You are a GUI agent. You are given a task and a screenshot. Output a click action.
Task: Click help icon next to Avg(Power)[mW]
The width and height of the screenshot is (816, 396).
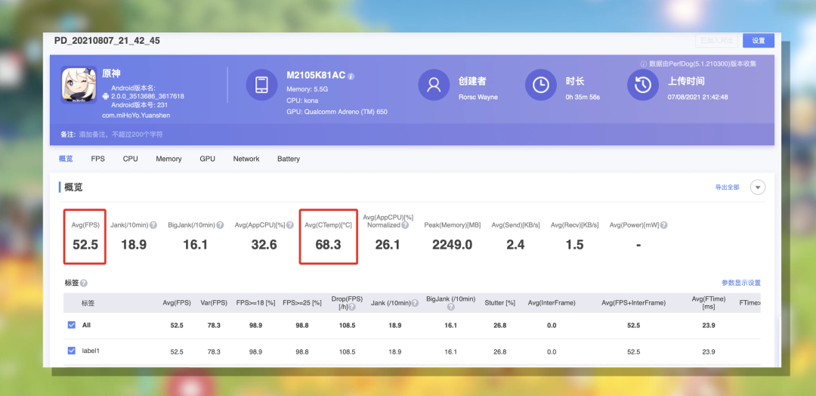pyautogui.click(x=664, y=225)
